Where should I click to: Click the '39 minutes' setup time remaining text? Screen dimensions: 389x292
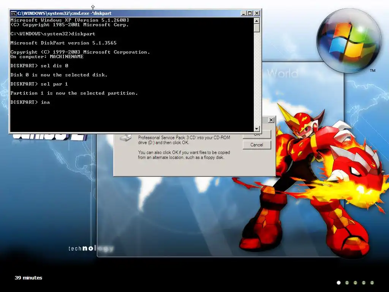pyautogui.click(x=28, y=278)
